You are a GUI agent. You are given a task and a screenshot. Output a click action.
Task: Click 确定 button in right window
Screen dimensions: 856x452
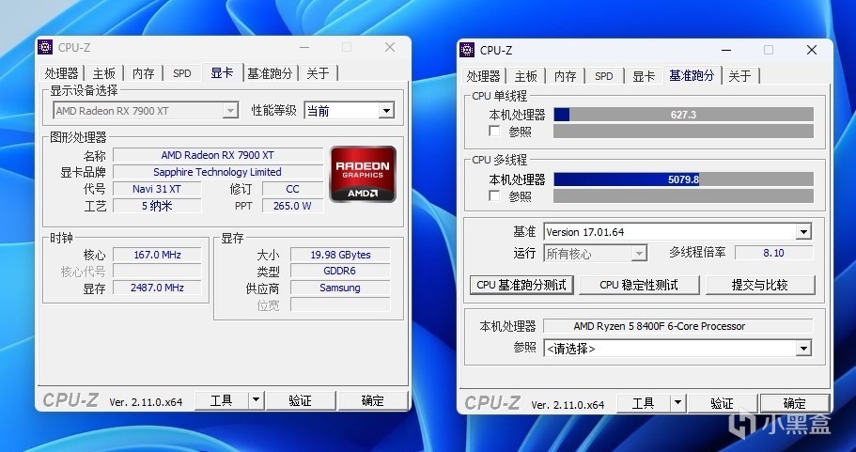click(795, 403)
